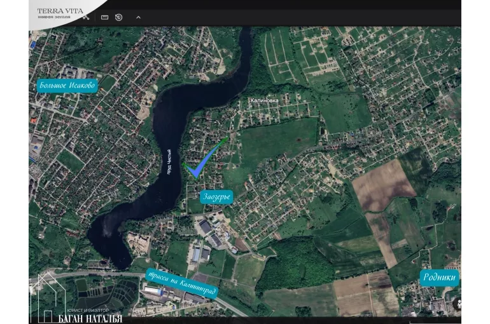
Task: Select the Большое Исаково label
Action: point(67,86)
